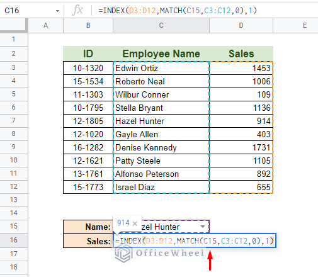This screenshot has height=277, width=318.
Task: Select sales value 655
Action: 241,187
